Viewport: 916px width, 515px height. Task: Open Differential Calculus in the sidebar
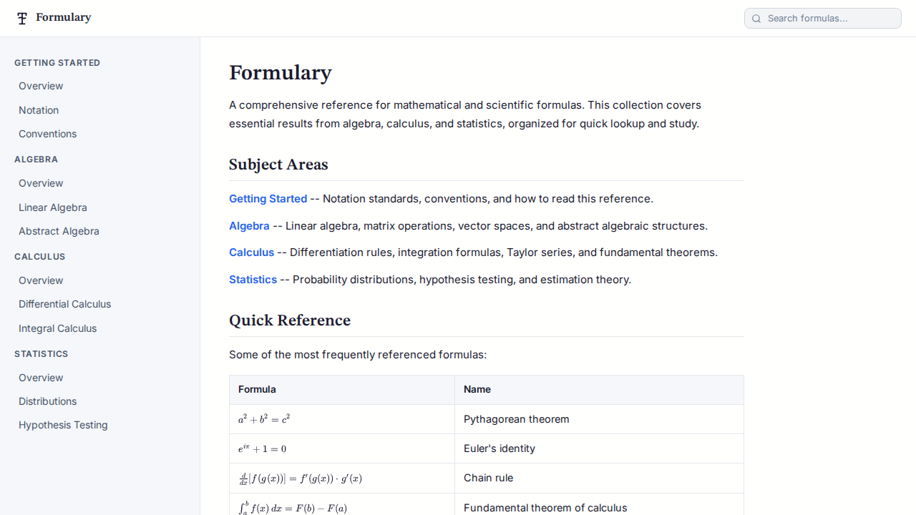click(64, 304)
